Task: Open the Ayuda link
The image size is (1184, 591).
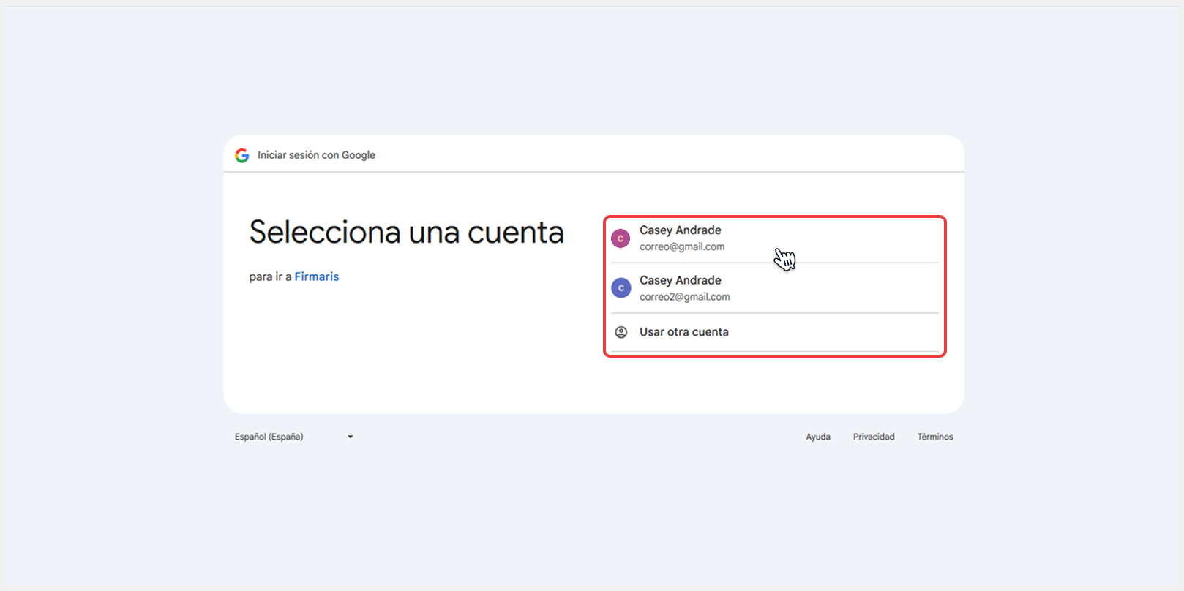Action: (x=817, y=437)
